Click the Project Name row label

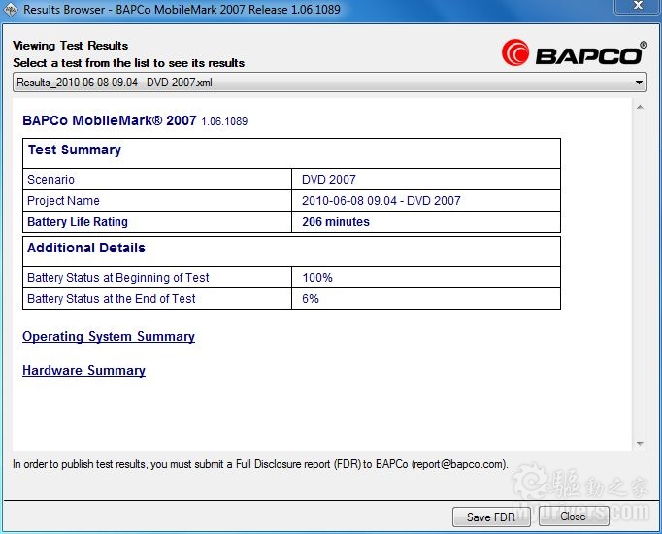[x=63, y=201]
